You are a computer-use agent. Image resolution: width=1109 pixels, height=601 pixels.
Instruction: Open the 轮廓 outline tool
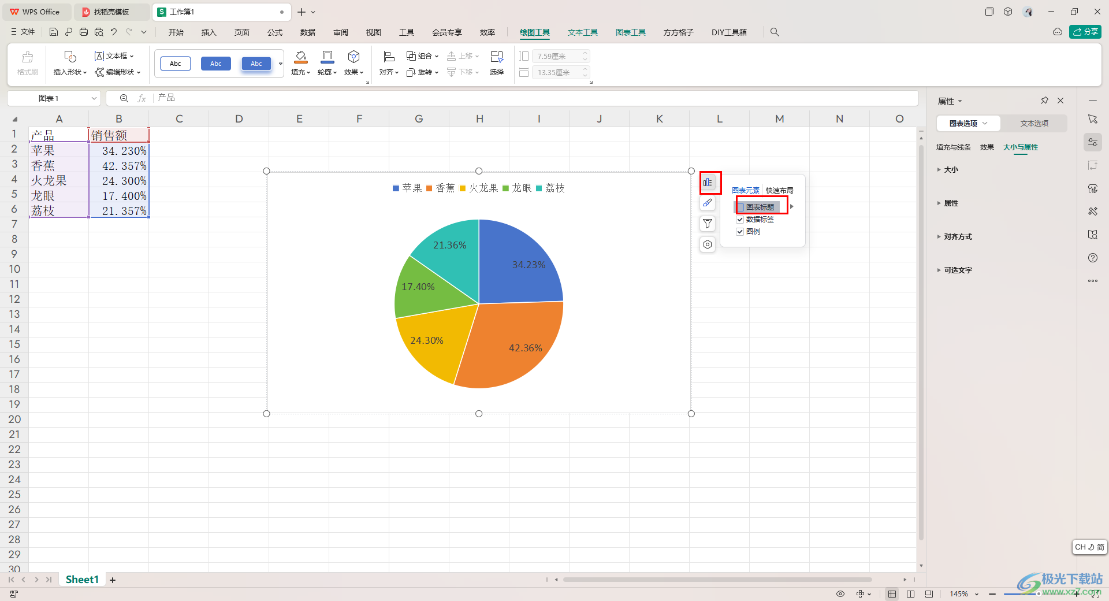tap(327, 63)
